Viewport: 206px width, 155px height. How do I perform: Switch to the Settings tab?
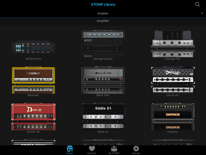[x=136, y=150]
